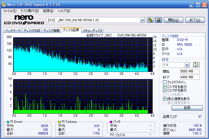This screenshot has width=209, height=139.
Task: Click the yellow PI Failures legend swatch
Action: pyautogui.click(x=59, y=122)
